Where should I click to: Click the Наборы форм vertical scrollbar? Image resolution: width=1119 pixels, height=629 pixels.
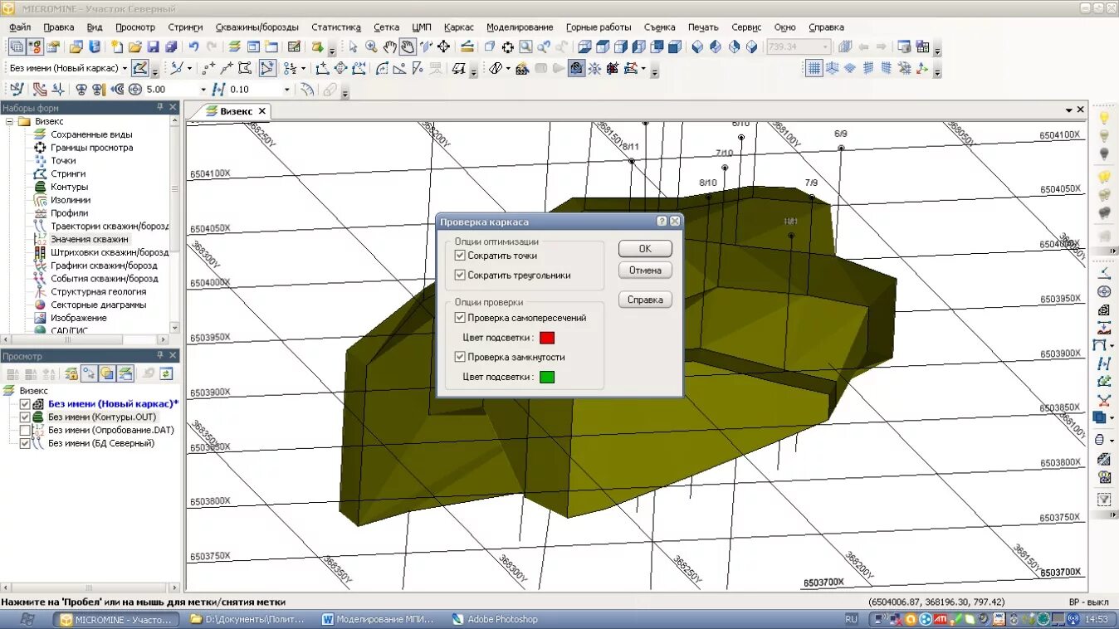click(x=174, y=224)
